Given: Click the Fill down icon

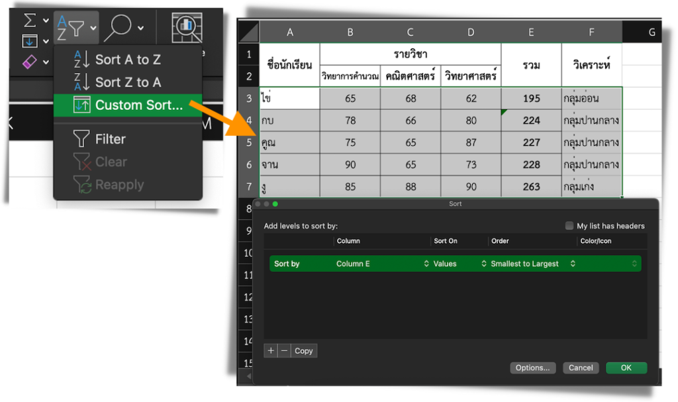Looking at the screenshot, I should (x=30, y=42).
